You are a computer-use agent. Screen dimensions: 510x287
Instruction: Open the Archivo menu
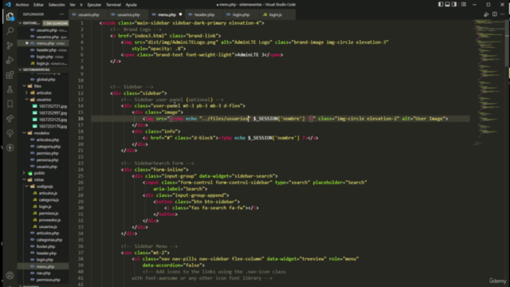point(22,5)
